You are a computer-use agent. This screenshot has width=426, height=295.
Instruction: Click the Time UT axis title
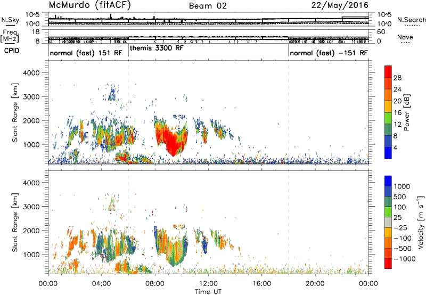208,292
